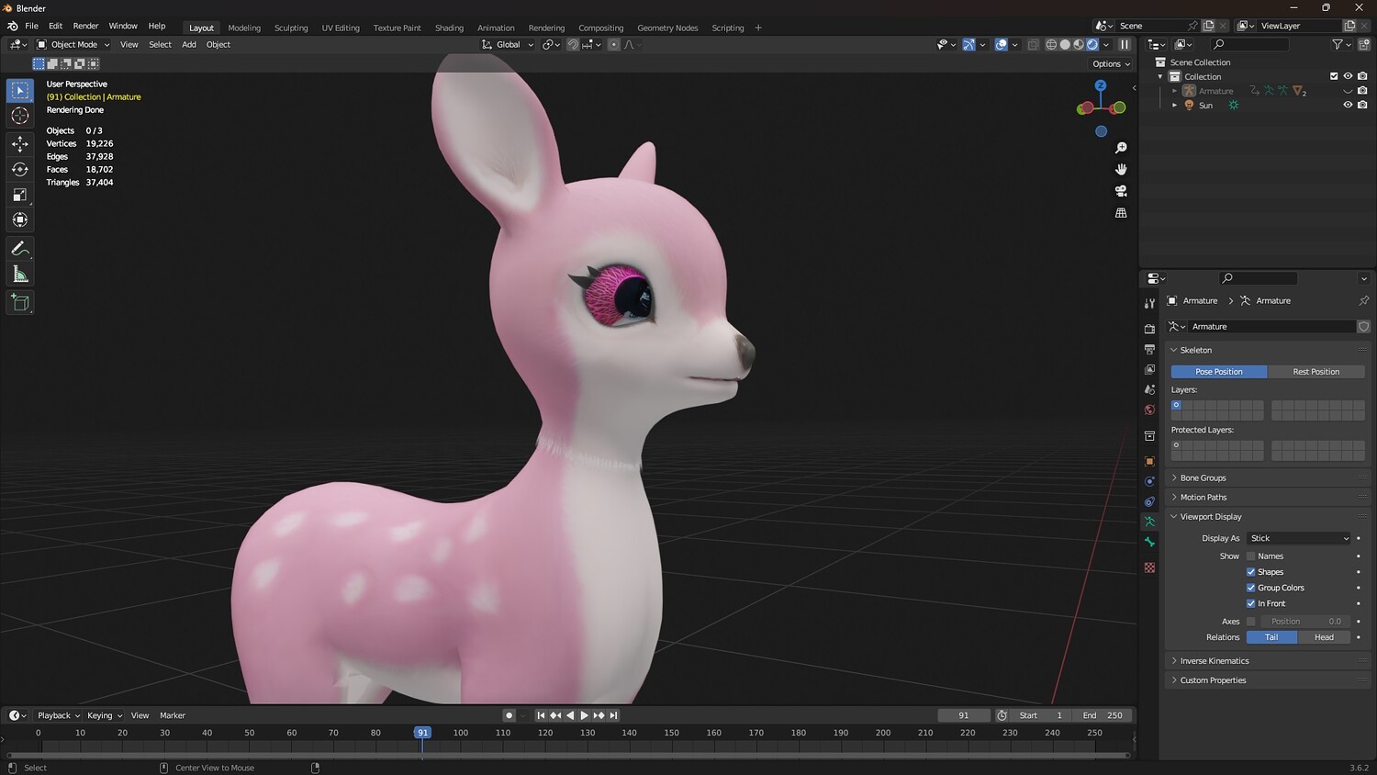
Task: Open Object properties tab icon
Action: click(x=1149, y=461)
